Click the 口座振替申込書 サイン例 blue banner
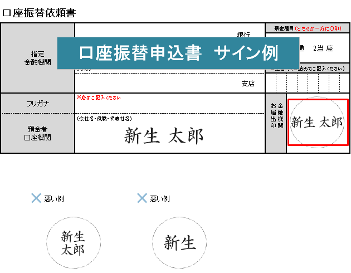Viewport: 351px width, 273px height. click(178, 53)
